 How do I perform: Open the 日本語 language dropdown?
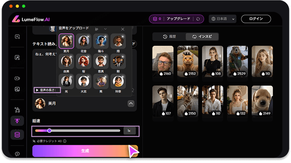coord(222,19)
